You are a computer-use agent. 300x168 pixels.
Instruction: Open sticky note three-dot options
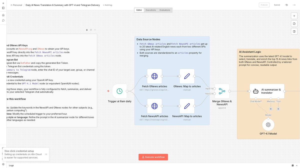tap(95, 30)
